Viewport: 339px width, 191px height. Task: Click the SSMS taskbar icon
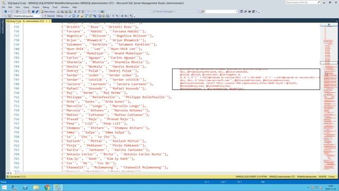58,187
